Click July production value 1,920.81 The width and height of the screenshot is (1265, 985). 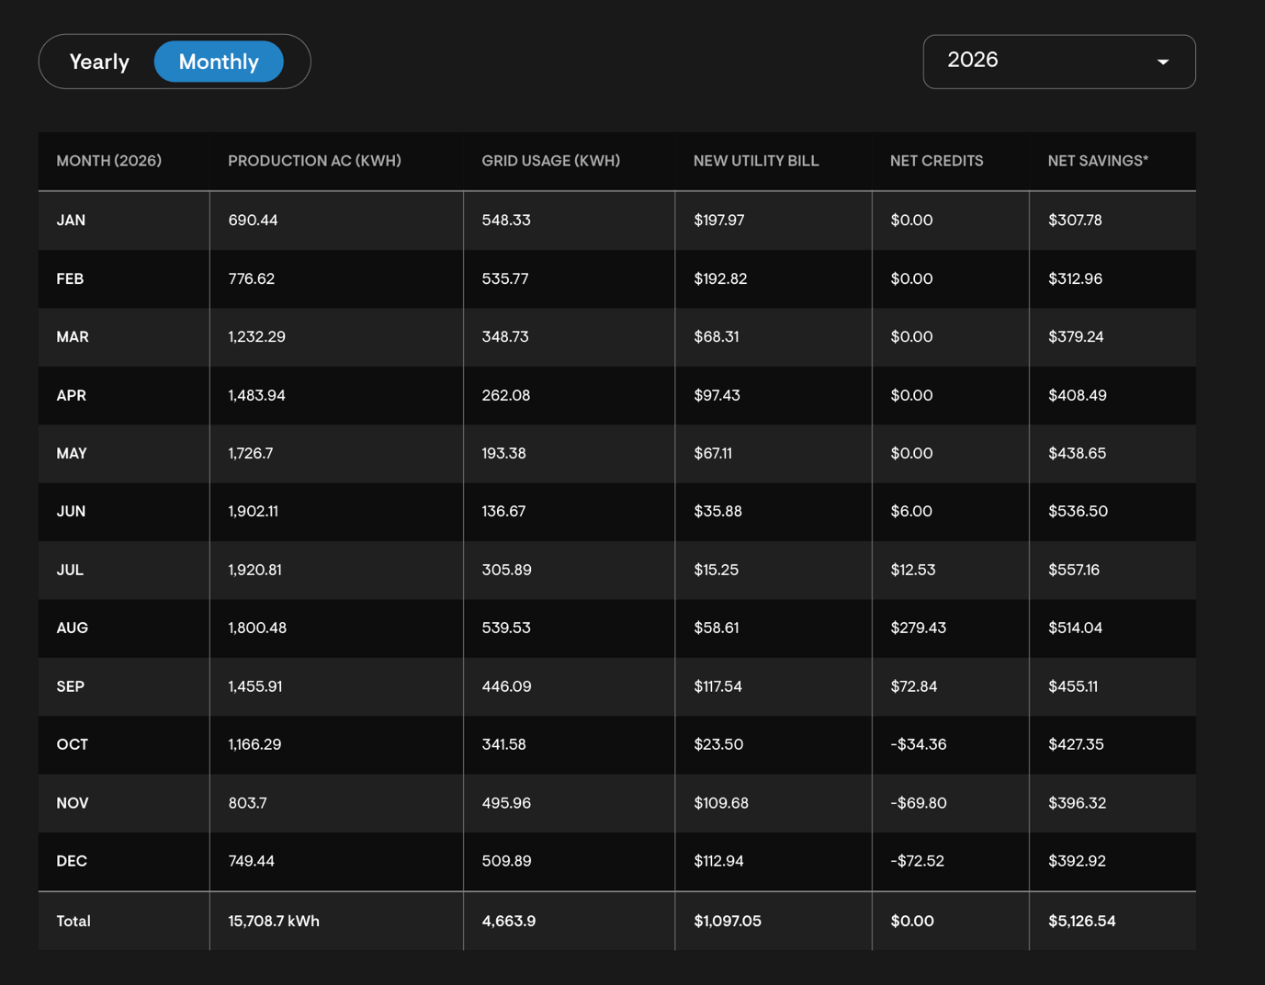[254, 570]
